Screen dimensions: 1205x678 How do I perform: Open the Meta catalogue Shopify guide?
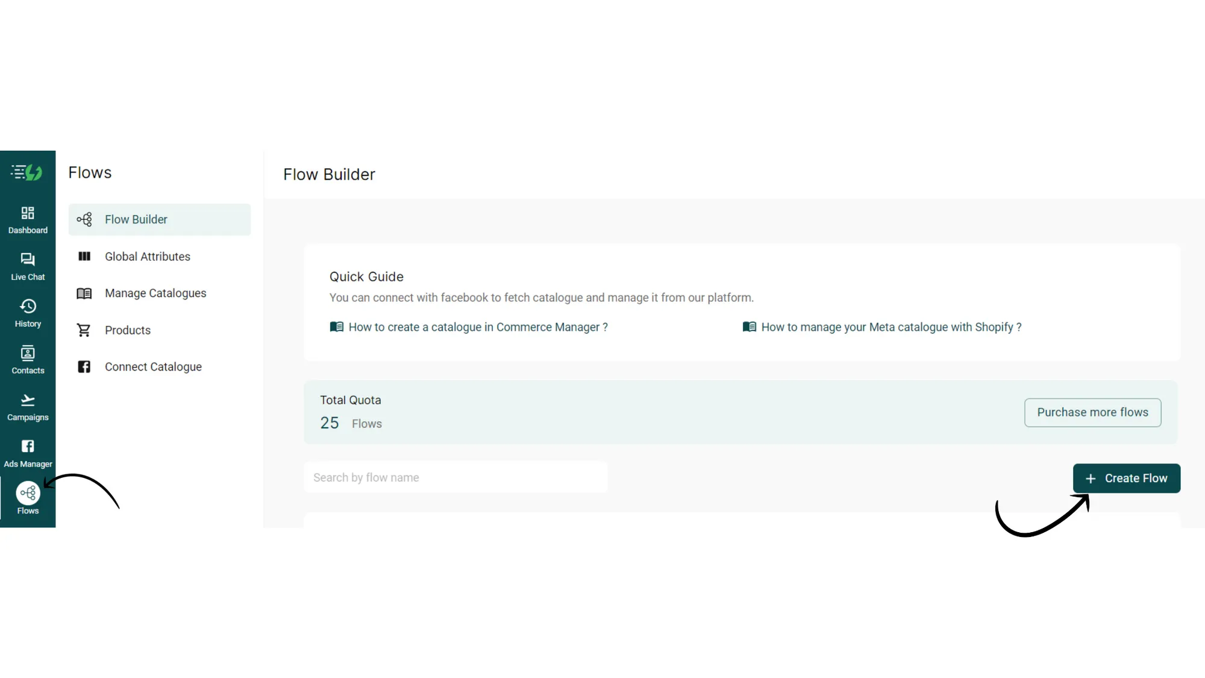(891, 327)
